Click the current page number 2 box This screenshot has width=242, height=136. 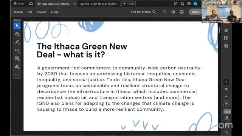click(226, 82)
